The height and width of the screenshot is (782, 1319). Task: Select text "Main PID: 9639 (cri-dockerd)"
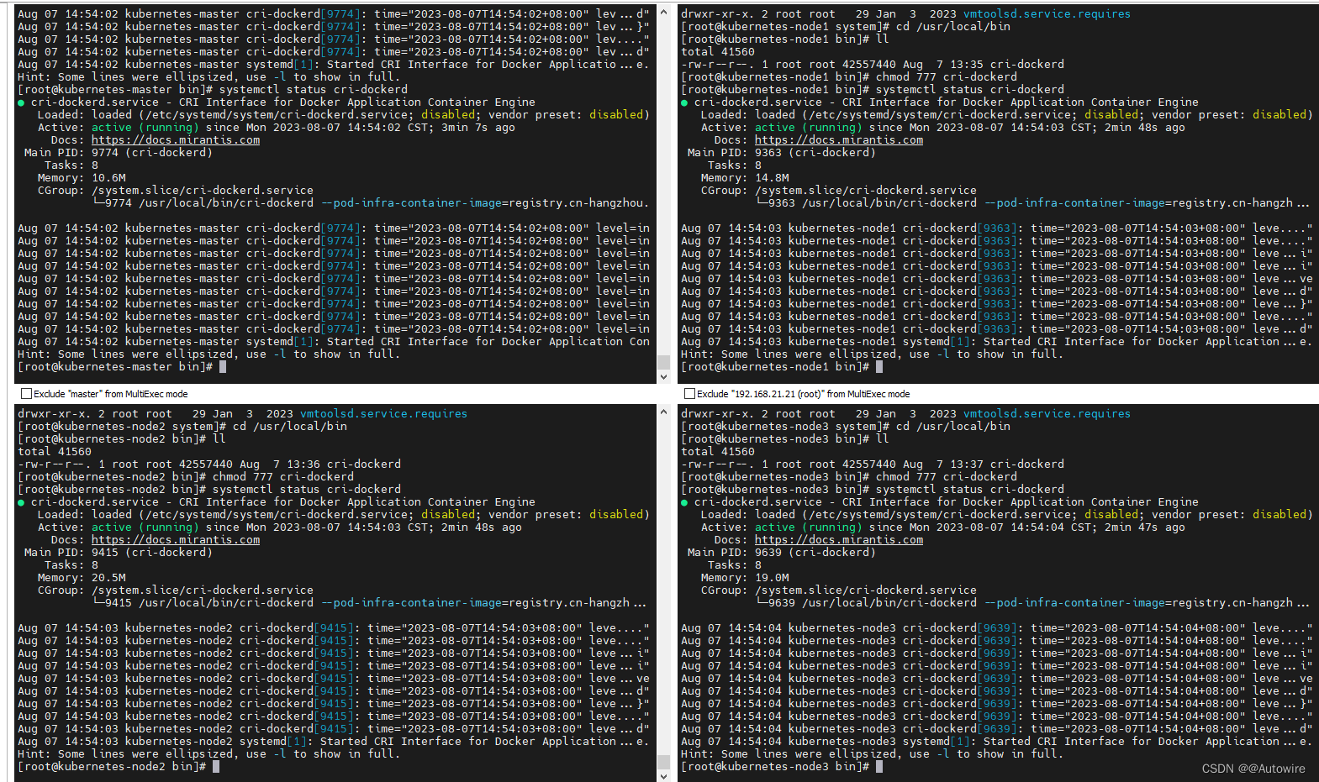coord(782,553)
